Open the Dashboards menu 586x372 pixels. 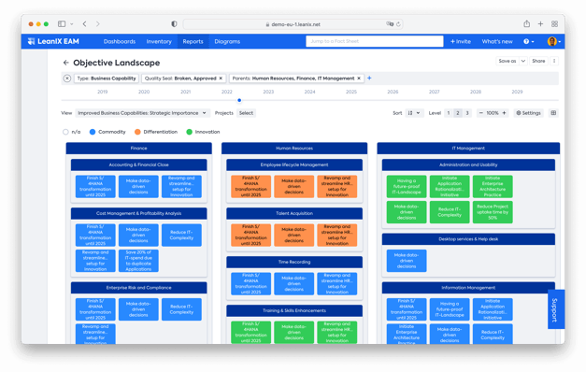120,41
